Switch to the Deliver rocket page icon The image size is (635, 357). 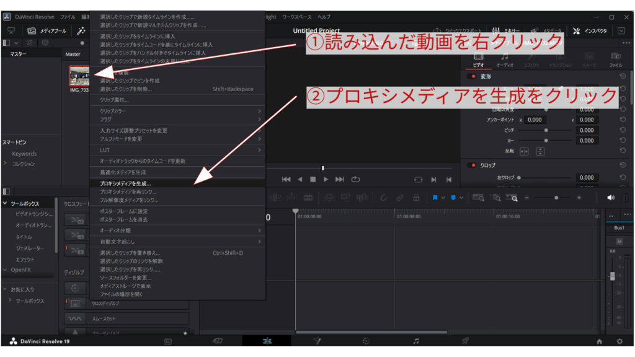pyautogui.click(x=465, y=342)
